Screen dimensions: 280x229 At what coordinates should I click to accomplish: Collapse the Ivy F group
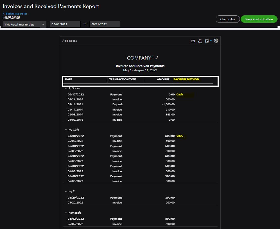point(66,191)
